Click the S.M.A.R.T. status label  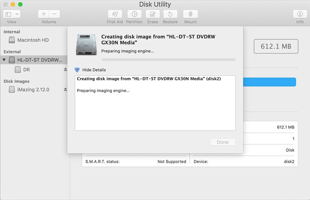102,162
